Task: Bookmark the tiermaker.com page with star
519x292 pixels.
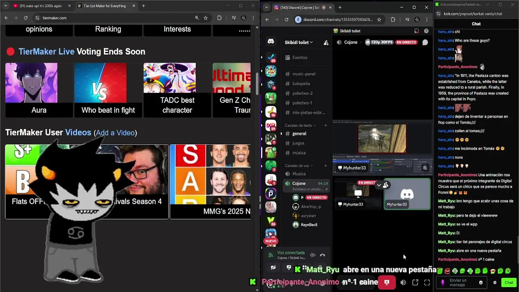Action: pyautogui.click(x=206, y=18)
